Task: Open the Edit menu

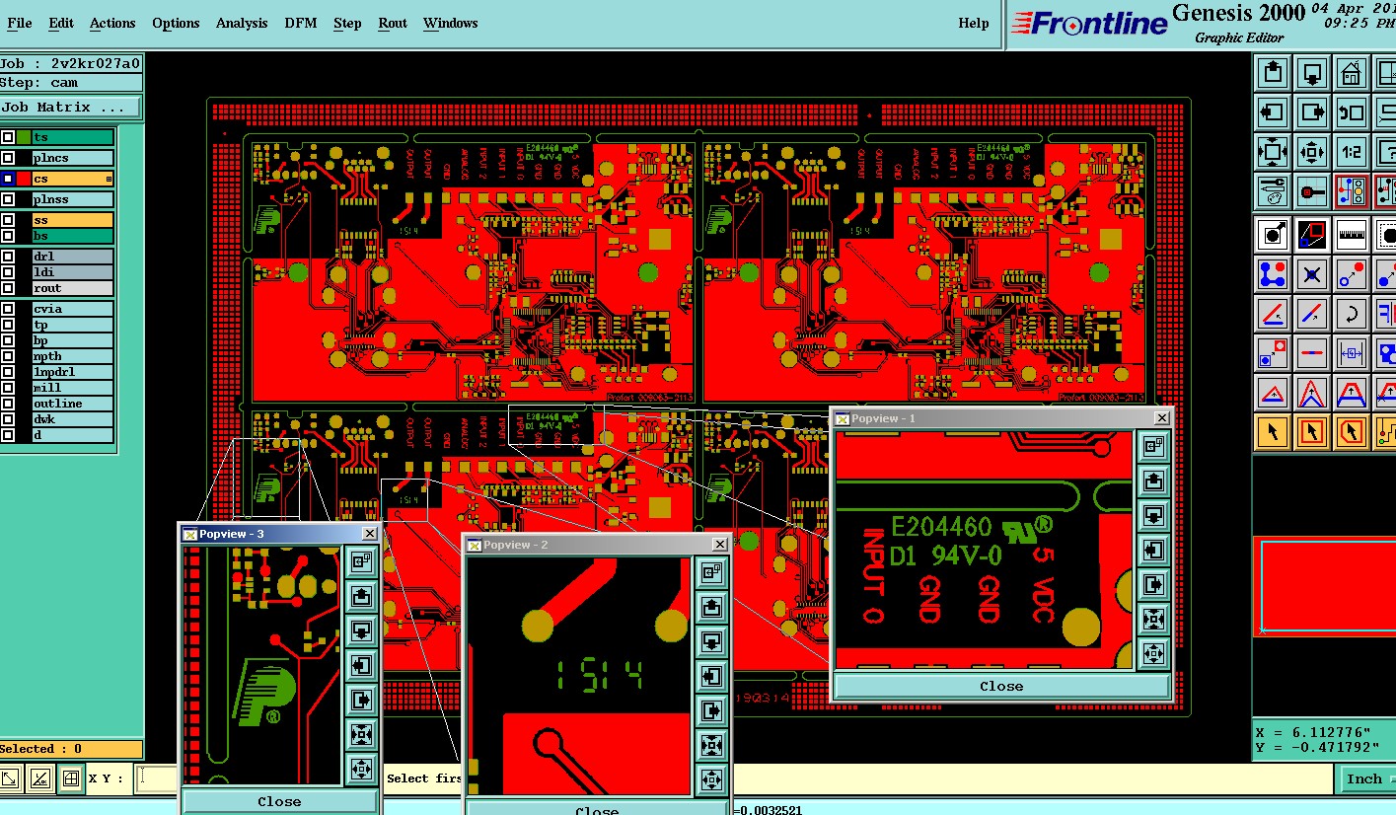Action: 61,23
